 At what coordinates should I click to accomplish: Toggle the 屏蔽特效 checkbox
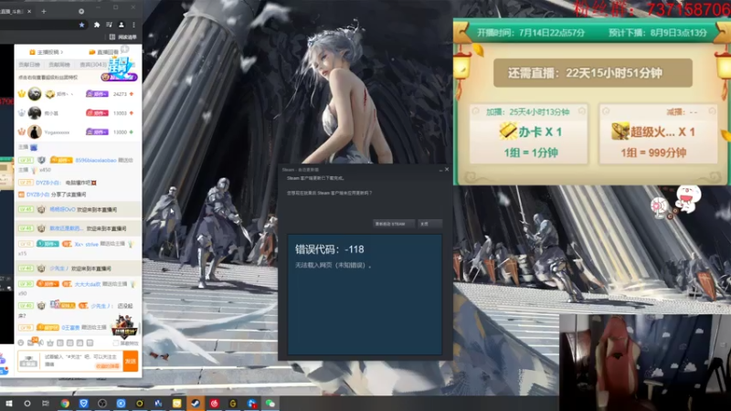coord(116,343)
